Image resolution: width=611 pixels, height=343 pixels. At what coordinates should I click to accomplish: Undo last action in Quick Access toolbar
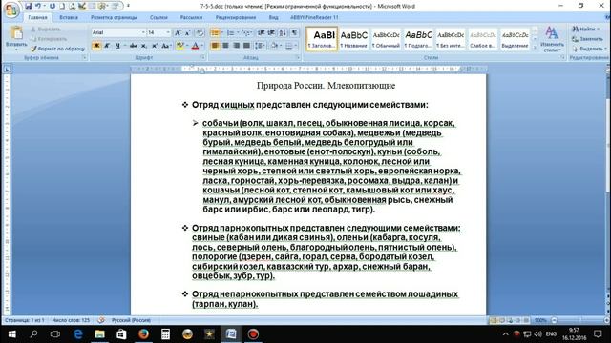click(x=38, y=6)
